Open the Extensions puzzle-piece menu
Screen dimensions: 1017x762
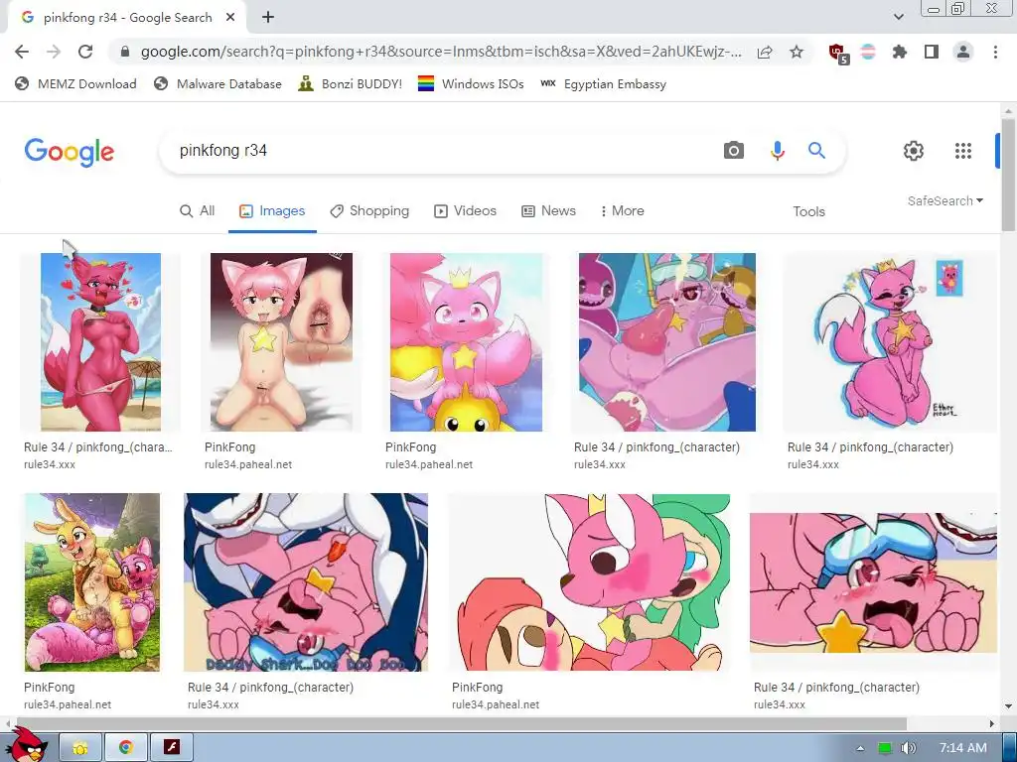click(900, 52)
